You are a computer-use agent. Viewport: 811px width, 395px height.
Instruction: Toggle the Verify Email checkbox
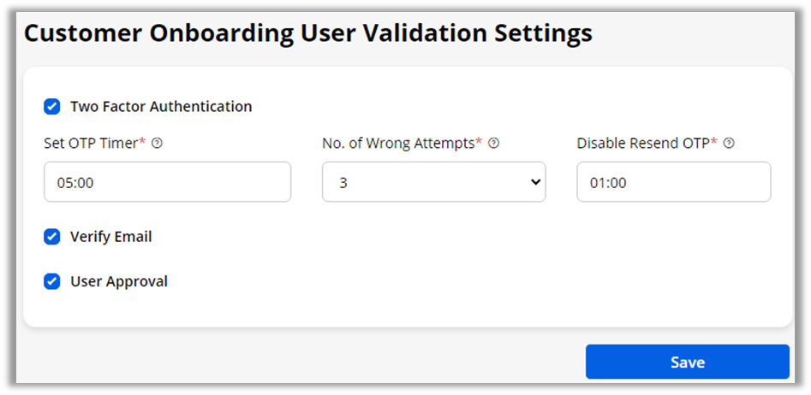point(52,237)
